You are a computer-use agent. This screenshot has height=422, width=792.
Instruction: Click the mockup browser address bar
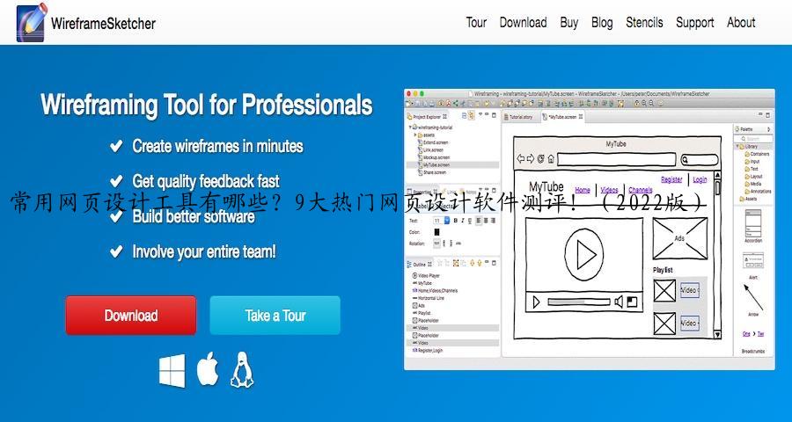[x=616, y=160]
